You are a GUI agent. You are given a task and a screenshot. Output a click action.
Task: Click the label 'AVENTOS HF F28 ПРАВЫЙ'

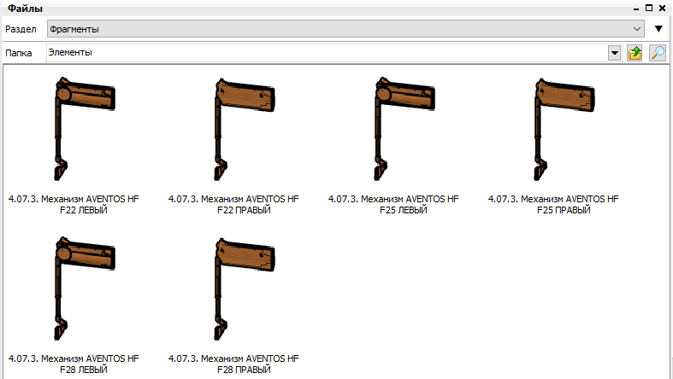[233, 364]
